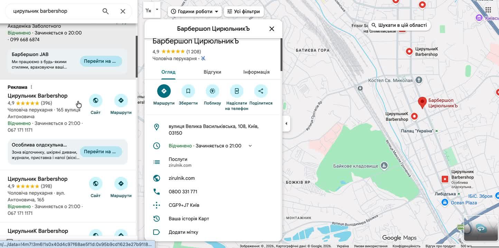Click the Україна footer link
The height and width of the screenshot is (248, 499).
(x=342, y=246)
